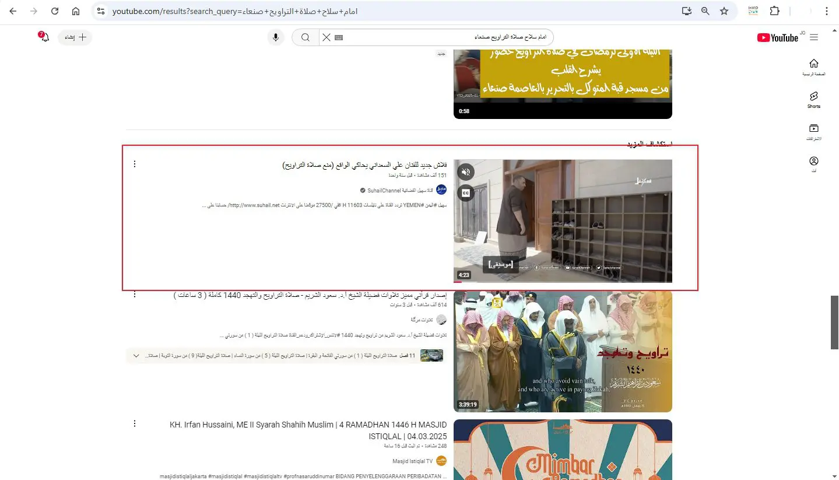Open more options for the Masjid Istiqlal video

click(135, 423)
